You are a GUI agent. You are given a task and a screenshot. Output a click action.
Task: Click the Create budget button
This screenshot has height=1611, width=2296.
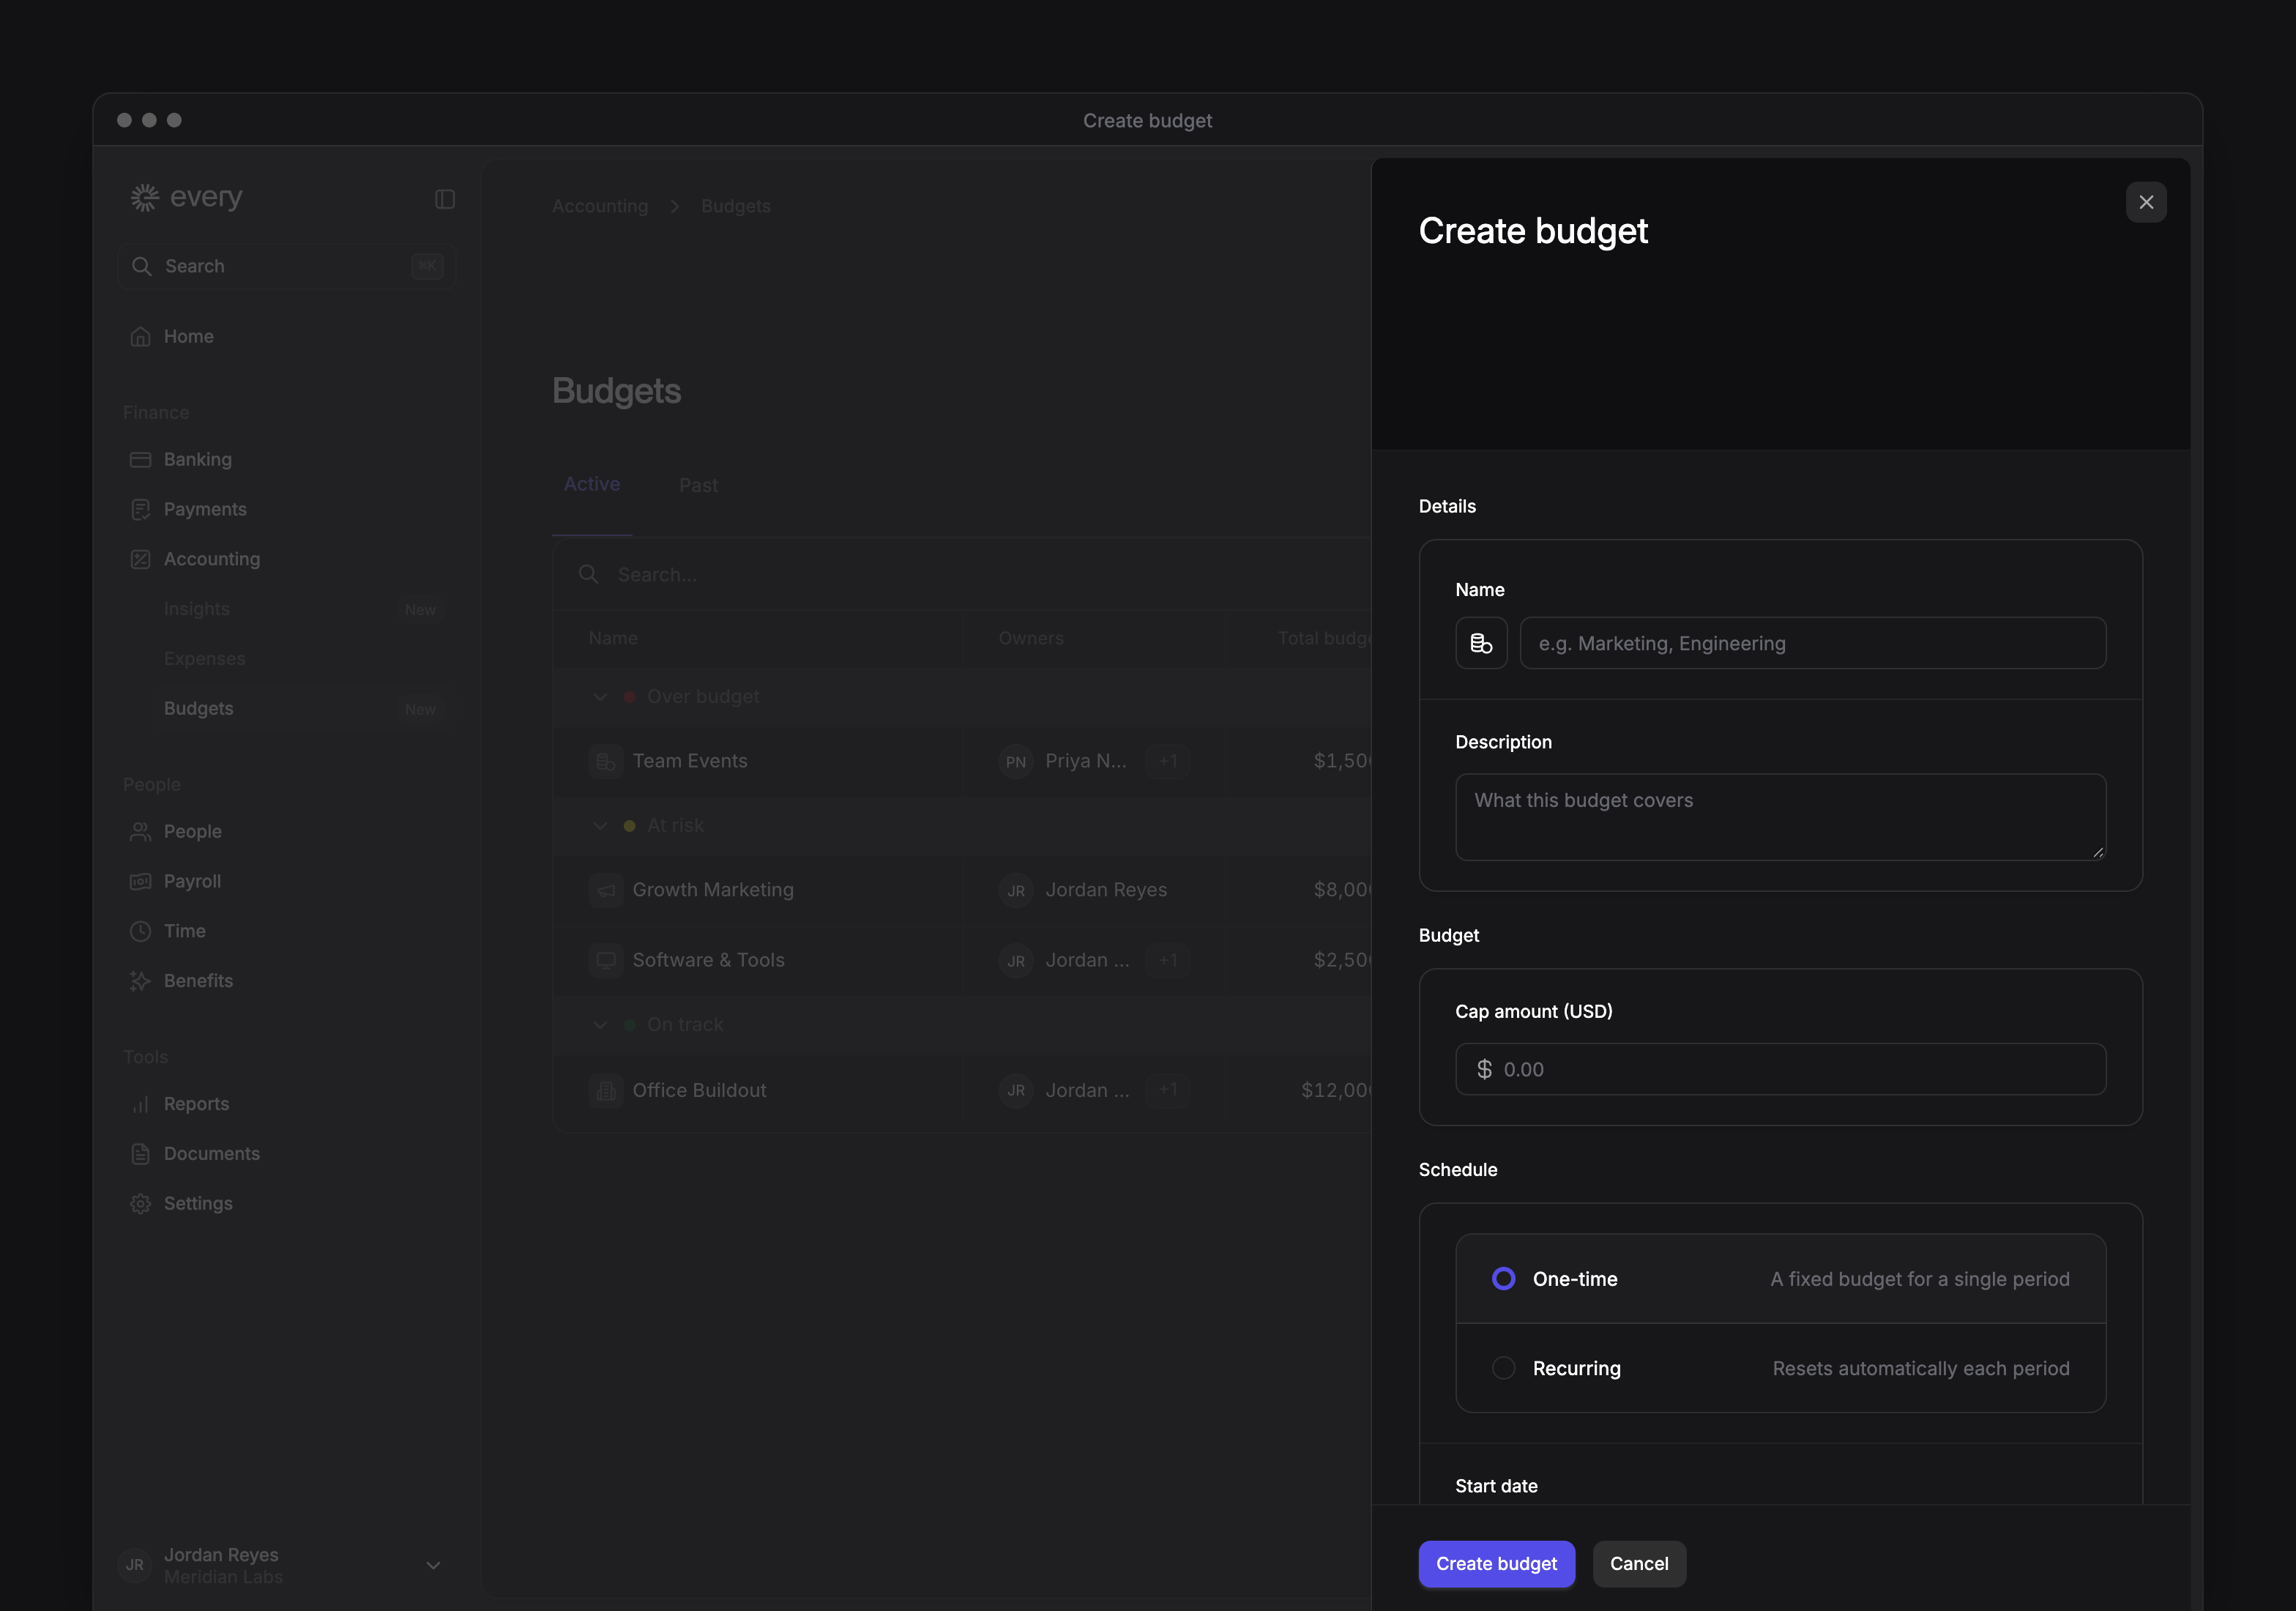click(1496, 1564)
